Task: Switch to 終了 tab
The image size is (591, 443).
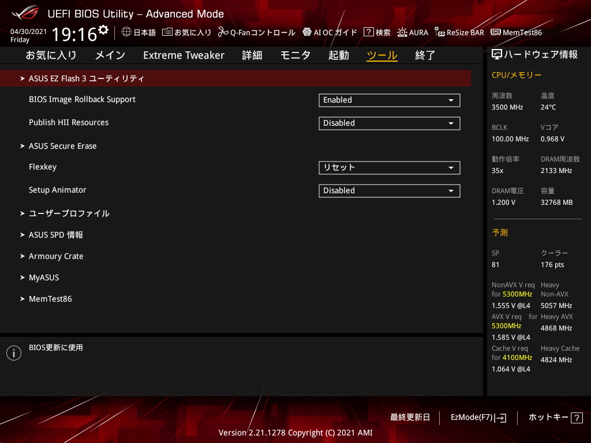Action: point(425,55)
